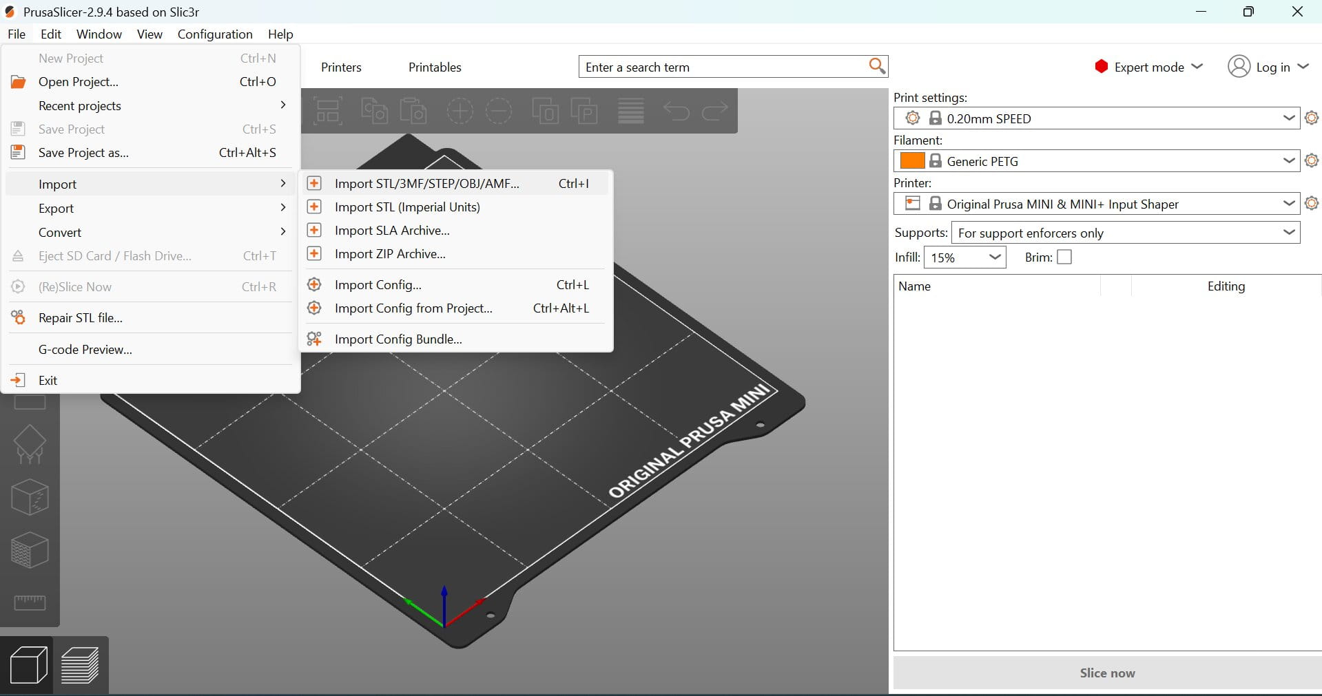Screen dimensions: 1322x696
Task: Select the Measure ruler tool
Action: pos(30,602)
